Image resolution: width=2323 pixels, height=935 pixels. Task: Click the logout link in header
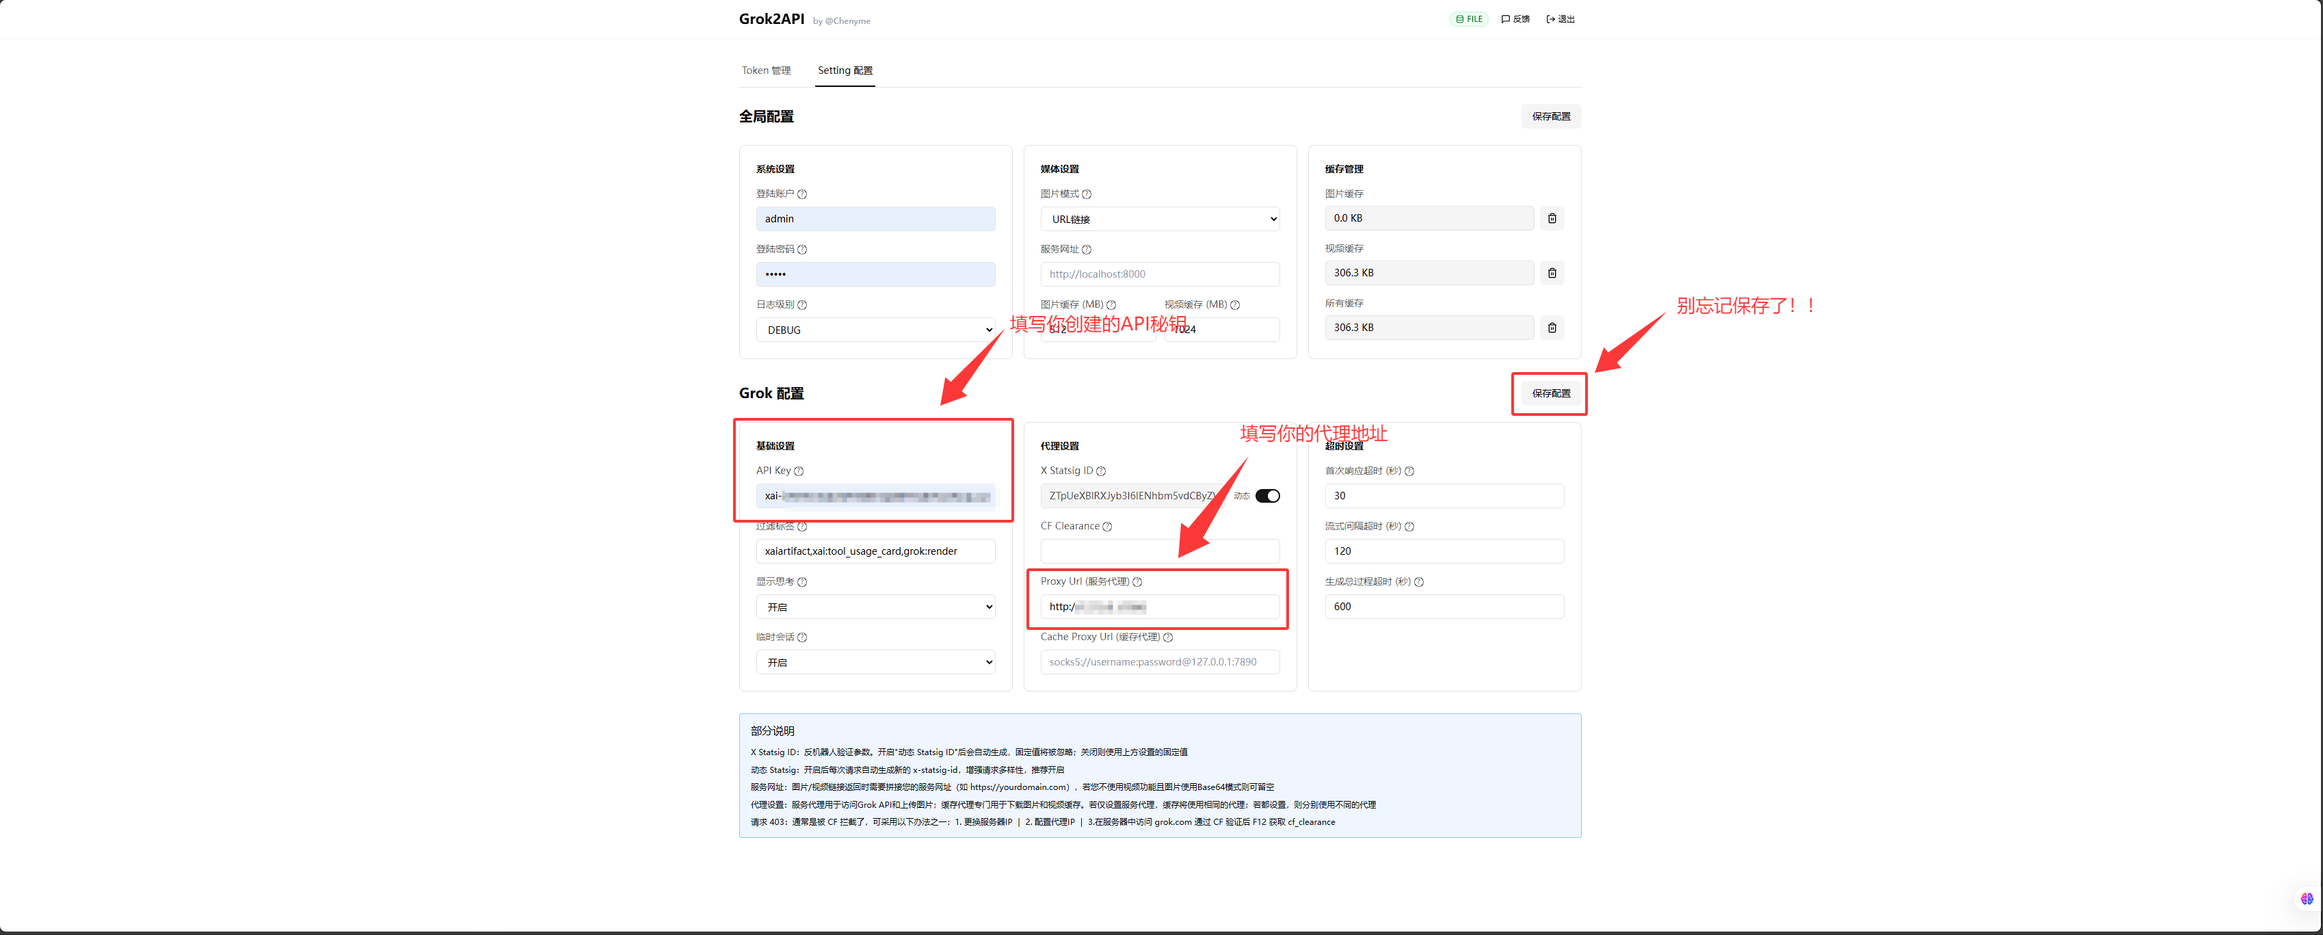click(x=1560, y=19)
